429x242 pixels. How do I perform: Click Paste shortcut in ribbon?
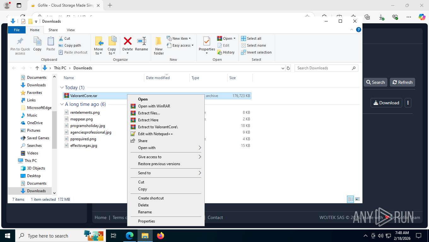click(73, 52)
